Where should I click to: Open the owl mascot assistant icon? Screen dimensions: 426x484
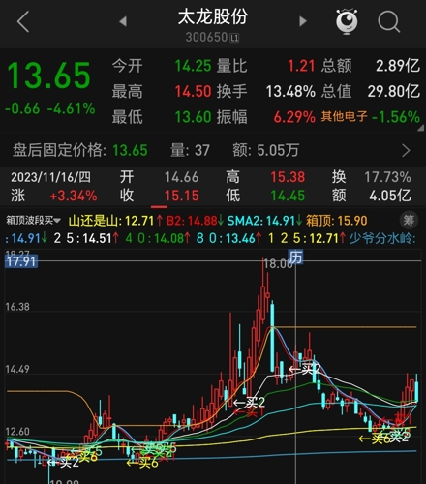pyautogui.click(x=347, y=21)
